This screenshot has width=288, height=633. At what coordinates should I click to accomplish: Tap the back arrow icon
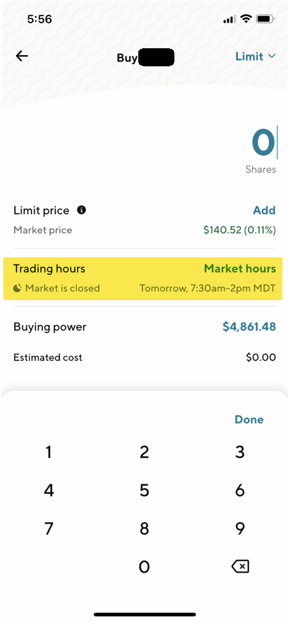click(22, 56)
